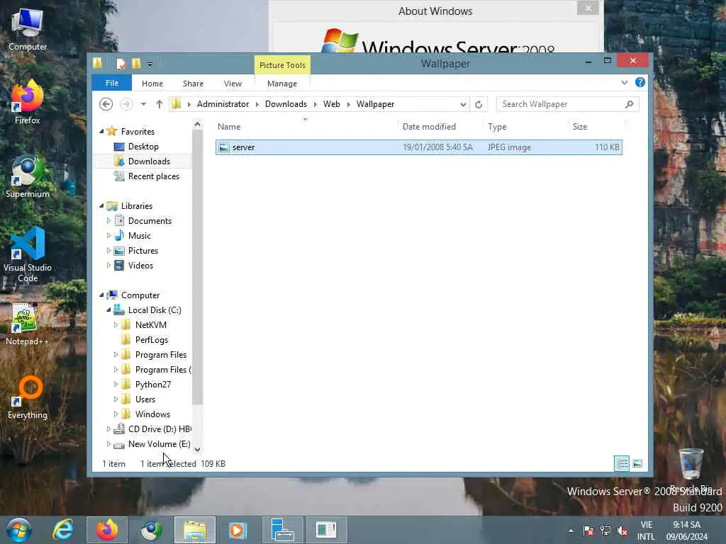Click the Properties quick access toolbar icon
Screen dimensions: 726x544
click(x=121, y=63)
